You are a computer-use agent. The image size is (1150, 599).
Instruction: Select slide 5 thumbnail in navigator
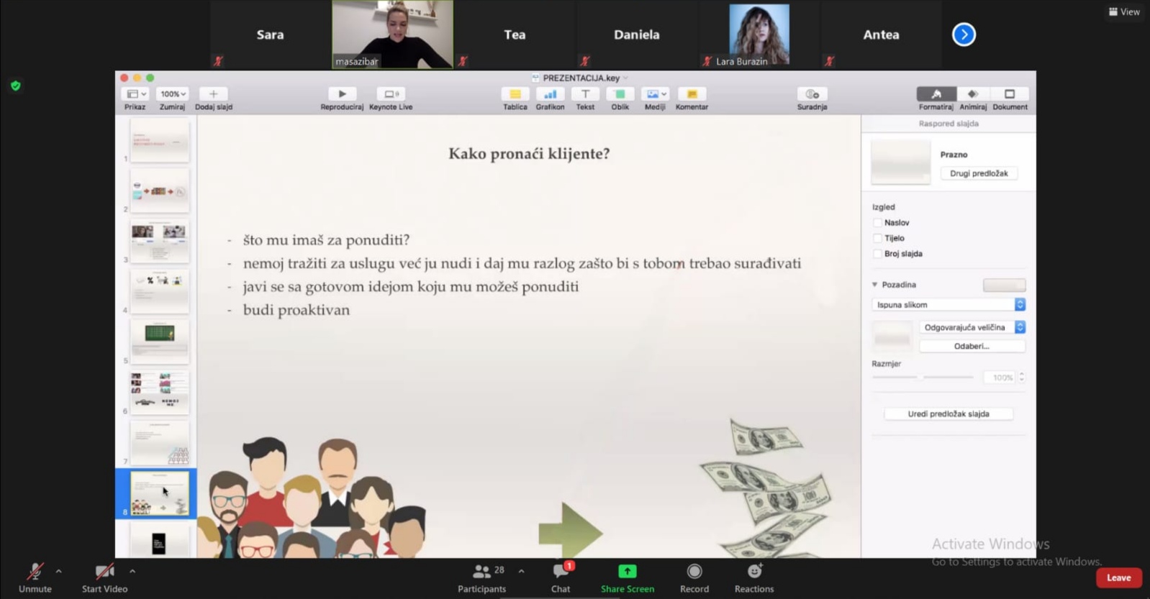click(160, 340)
